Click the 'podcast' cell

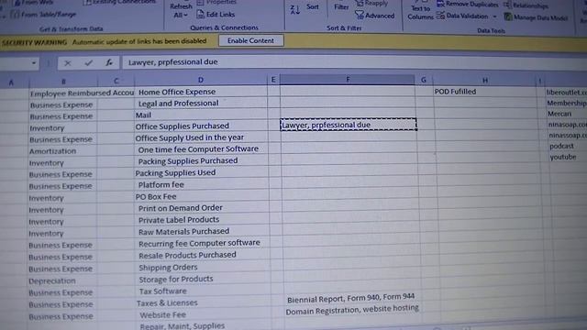click(561, 147)
